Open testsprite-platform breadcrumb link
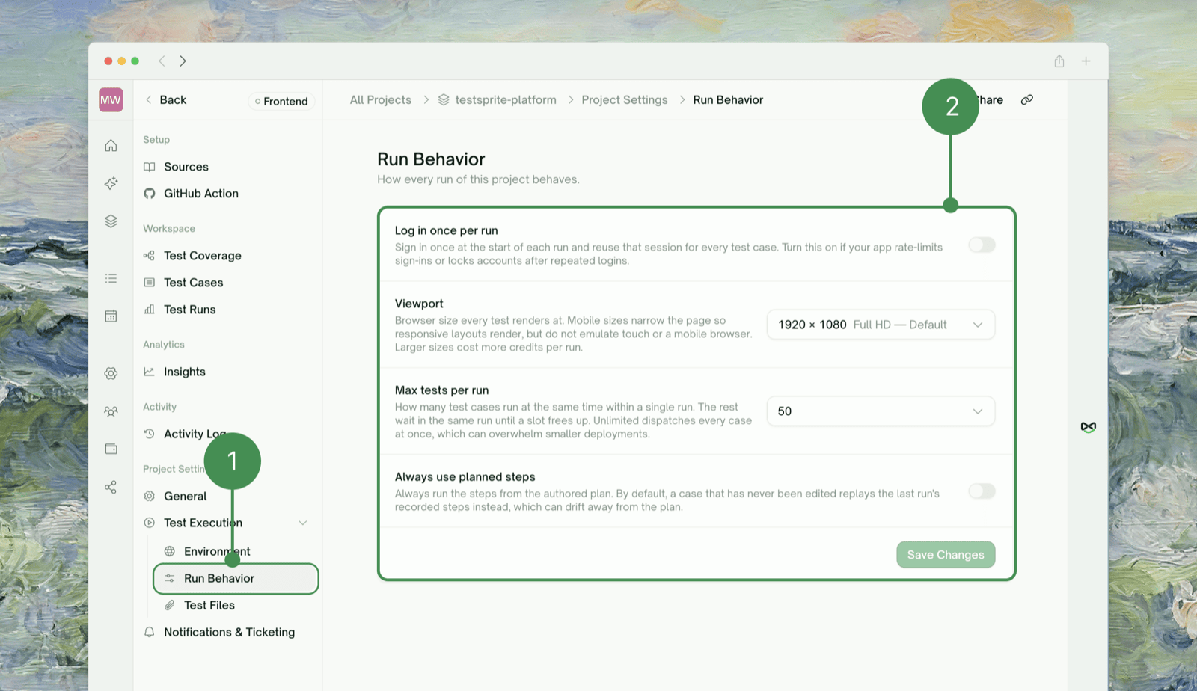Viewport: 1197px width, 691px height. tap(506, 99)
